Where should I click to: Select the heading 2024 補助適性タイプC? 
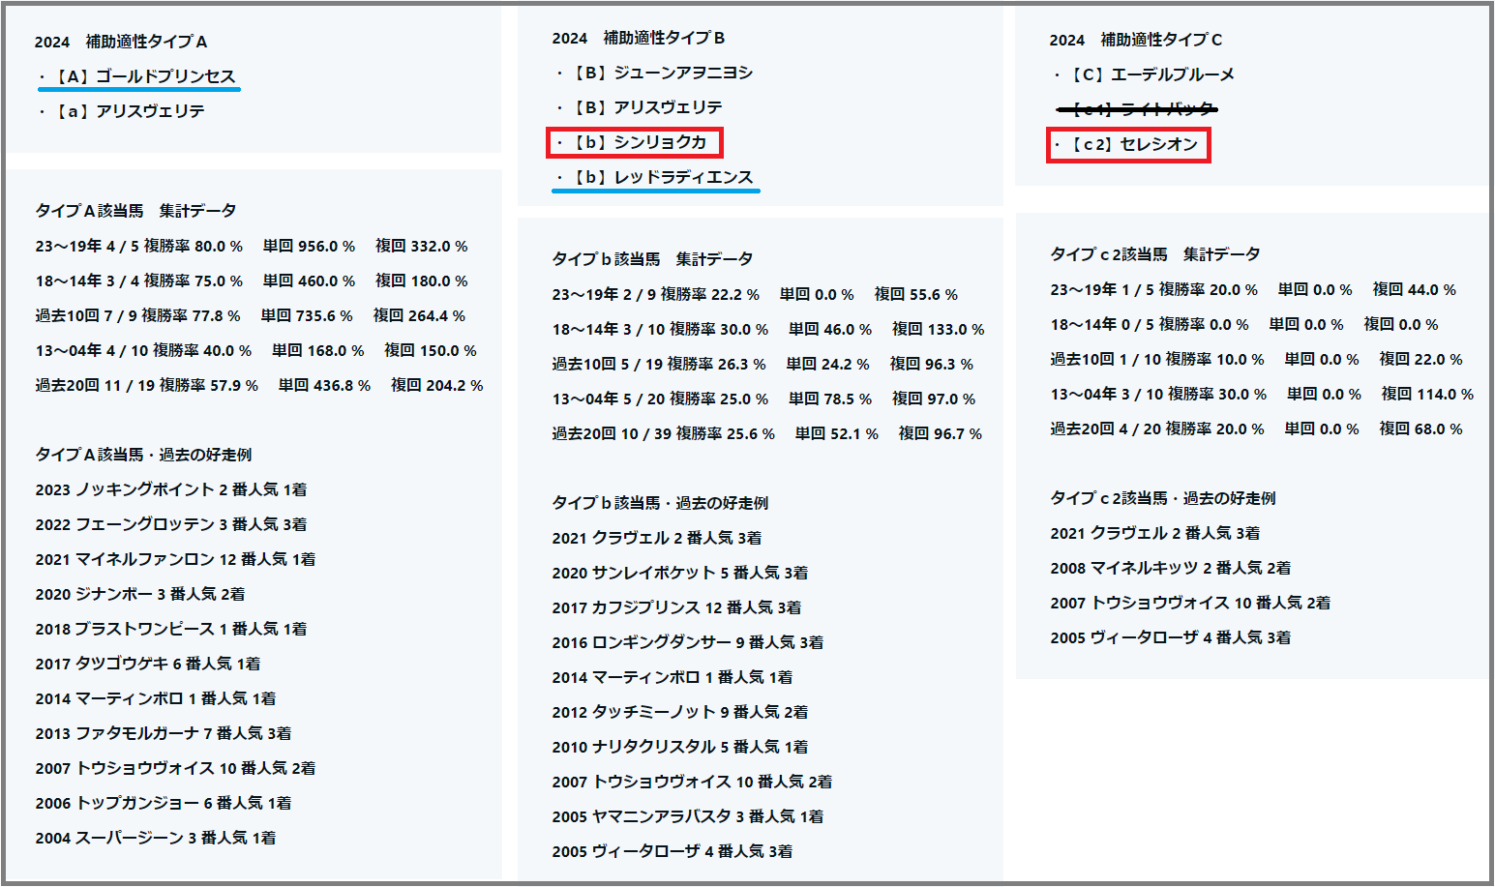point(1136,40)
